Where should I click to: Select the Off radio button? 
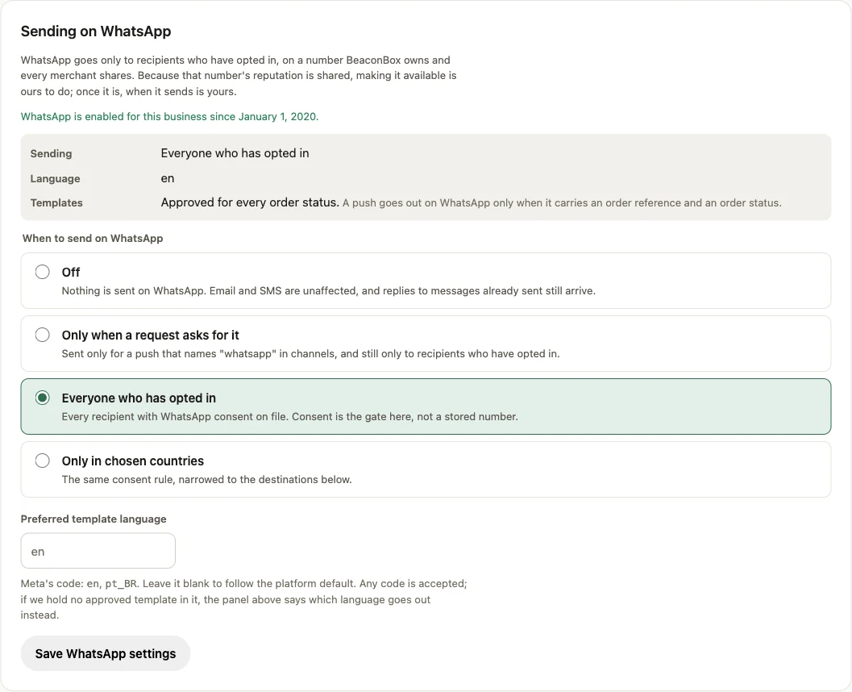coord(43,272)
